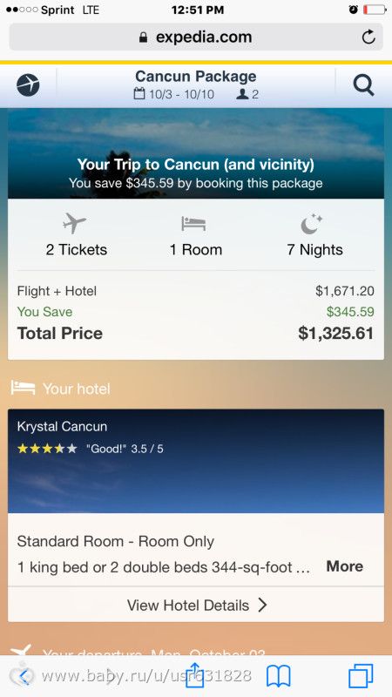Expand room description with More
392x697 pixels.
point(344,566)
